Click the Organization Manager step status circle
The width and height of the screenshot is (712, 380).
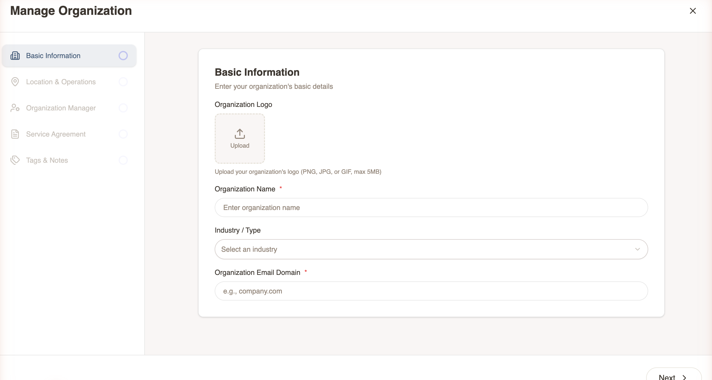(x=123, y=108)
